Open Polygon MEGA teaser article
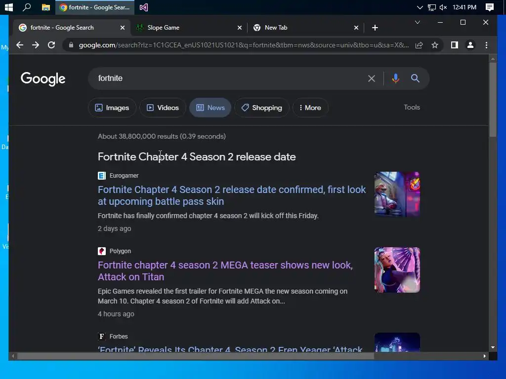The width and height of the screenshot is (506, 379). click(x=225, y=271)
